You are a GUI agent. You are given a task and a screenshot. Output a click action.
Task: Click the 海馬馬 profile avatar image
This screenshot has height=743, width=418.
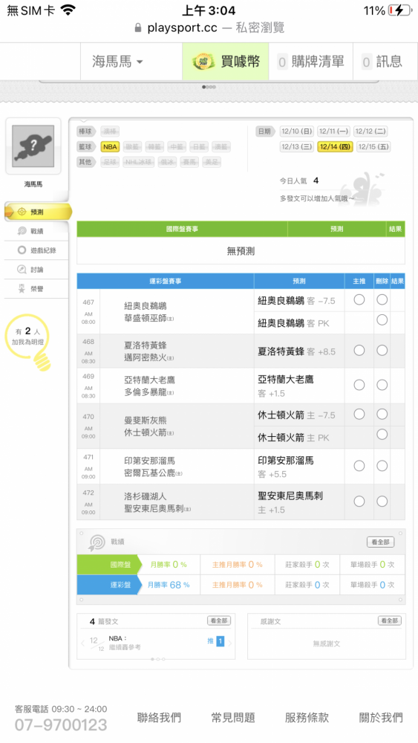33,146
